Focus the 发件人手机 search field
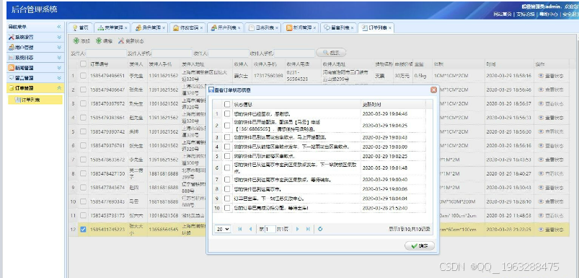 coord(172,53)
